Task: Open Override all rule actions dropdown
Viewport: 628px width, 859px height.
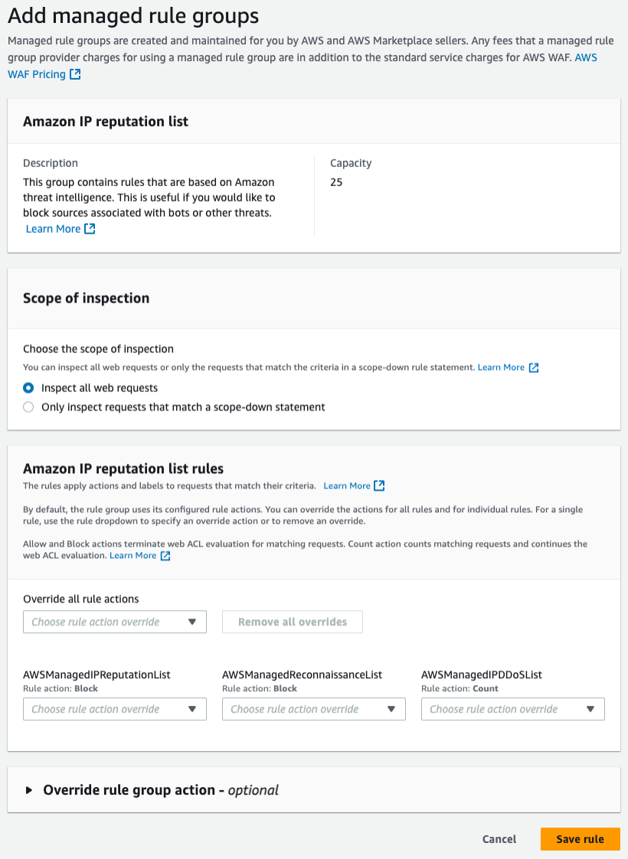Action: [115, 622]
